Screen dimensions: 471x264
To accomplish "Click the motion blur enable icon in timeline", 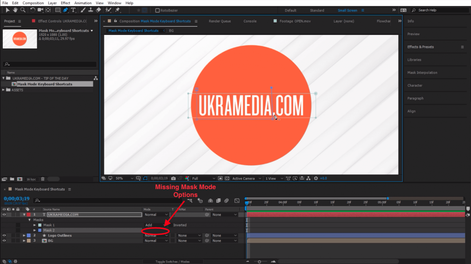I will pos(226,201).
